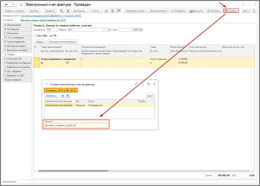
Task: Select the 'J. Поверенный получателя' tab
Action: 17,67
